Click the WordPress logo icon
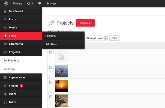The image size is (165, 108). pyautogui.click(x=6, y=4)
